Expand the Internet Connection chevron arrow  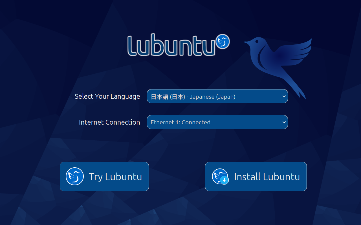[x=284, y=122]
